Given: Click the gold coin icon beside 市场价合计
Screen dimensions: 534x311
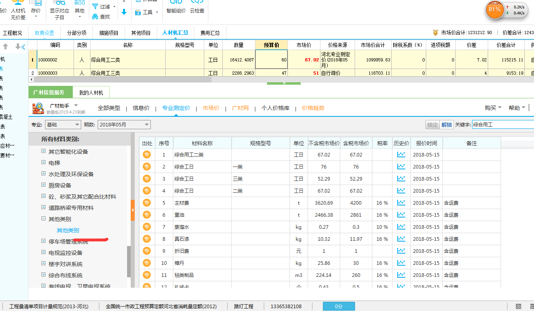Looking at the screenshot, I should pos(435,33).
